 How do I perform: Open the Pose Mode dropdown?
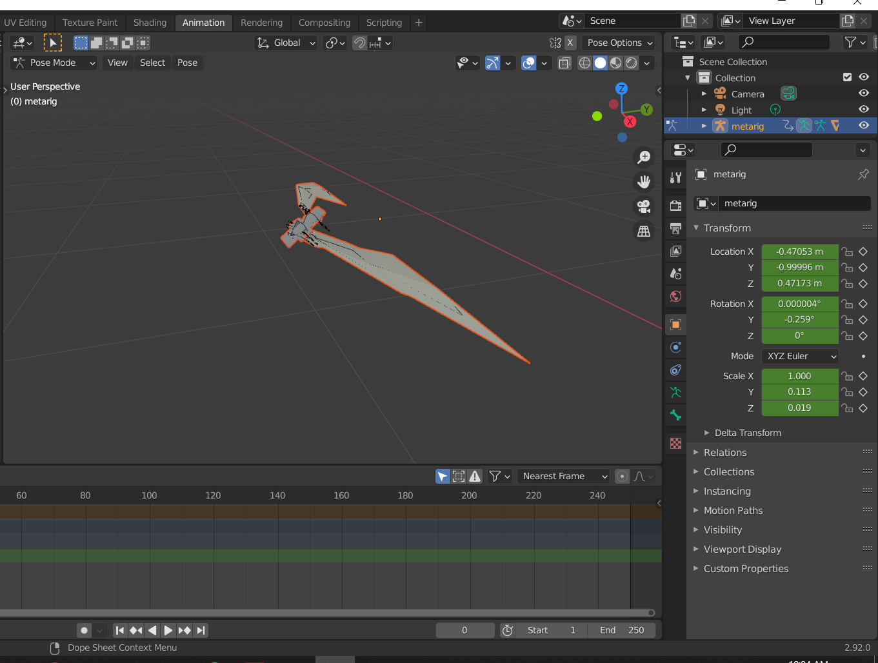[x=54, y=63]
